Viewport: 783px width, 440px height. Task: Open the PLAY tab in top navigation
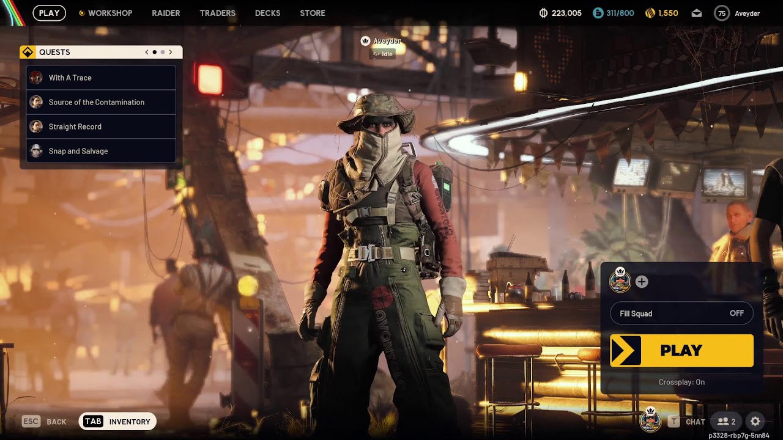click(49, 13)
